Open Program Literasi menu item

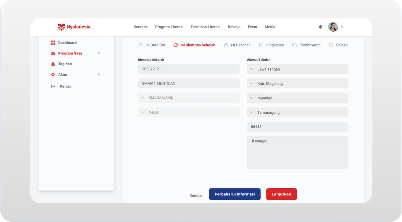point(169,27)
